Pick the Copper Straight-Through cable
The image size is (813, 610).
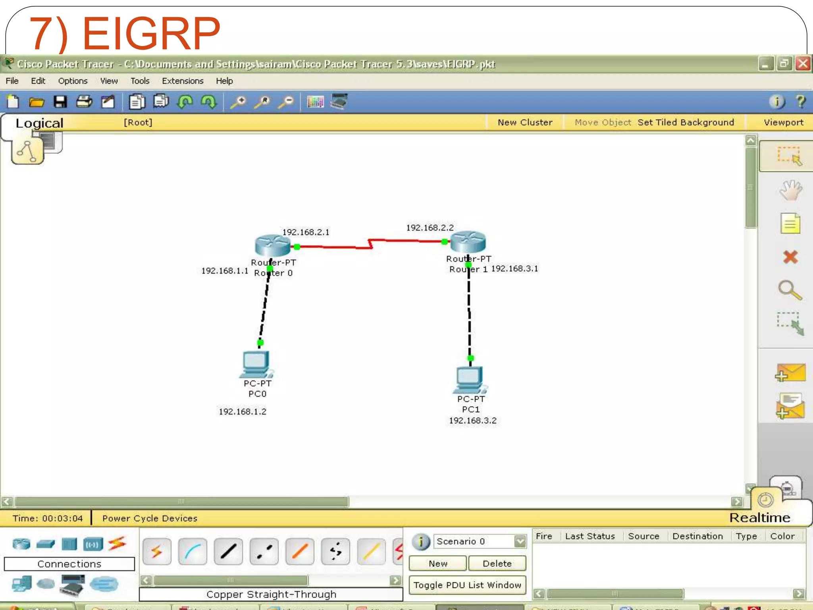tap(228, 552)
